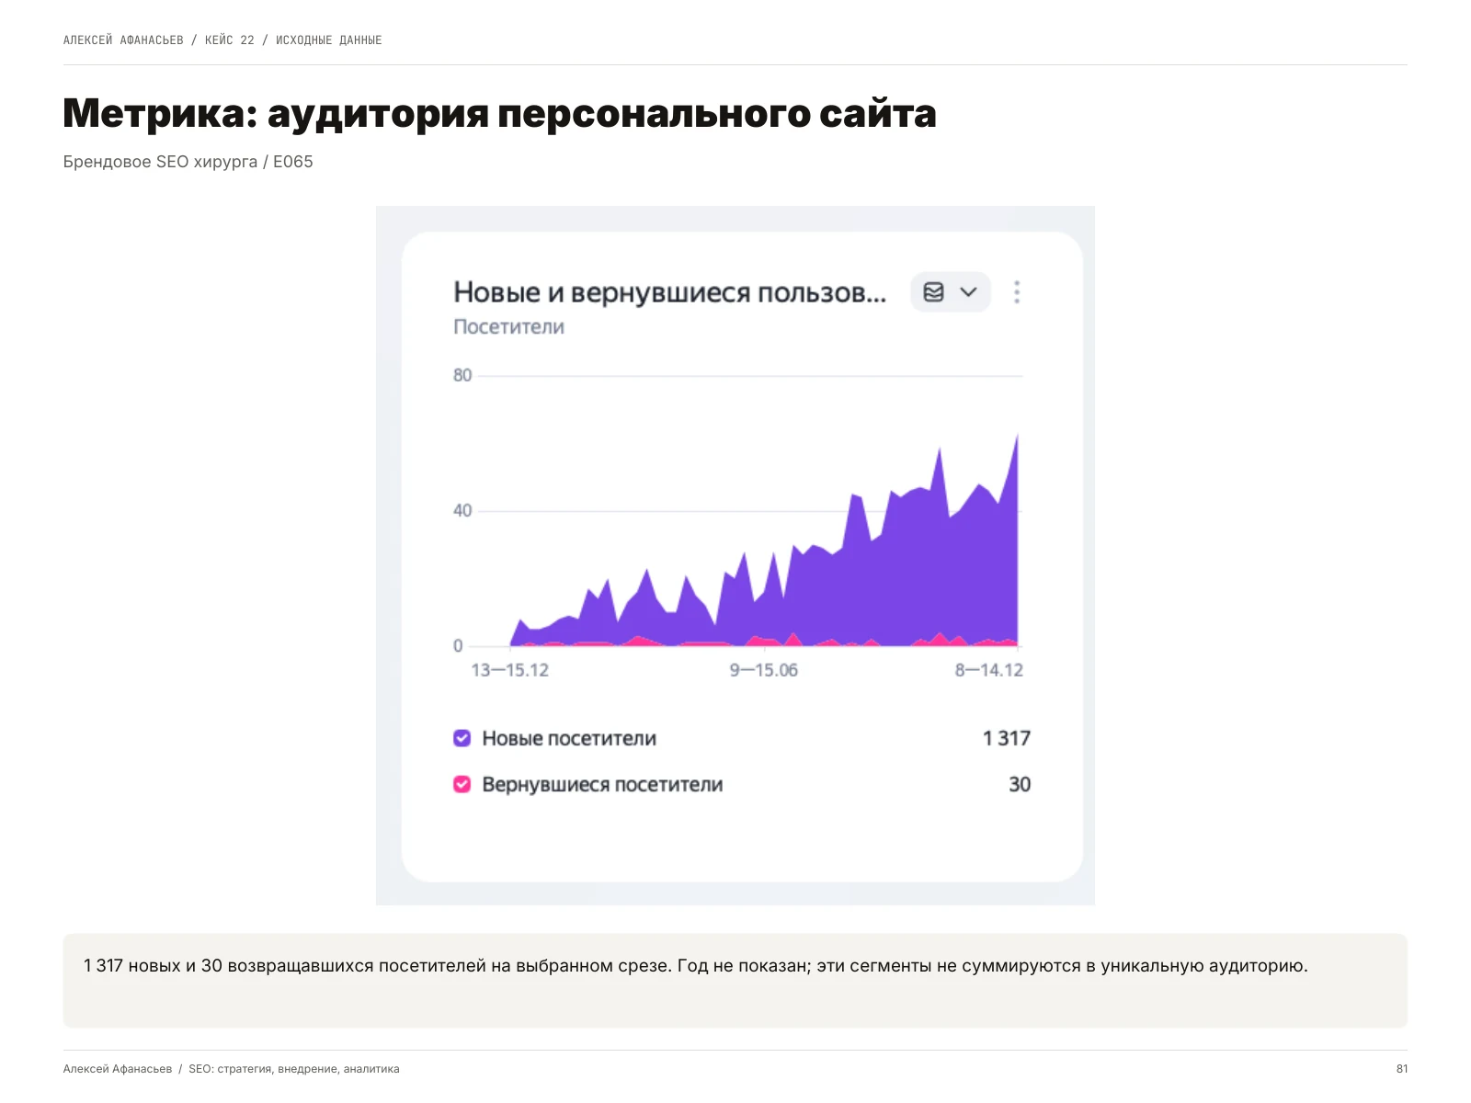This screenshot has width=1471, height=1103.
Task: Click the page number 81 in the footer
Action: point(1401,1069)
